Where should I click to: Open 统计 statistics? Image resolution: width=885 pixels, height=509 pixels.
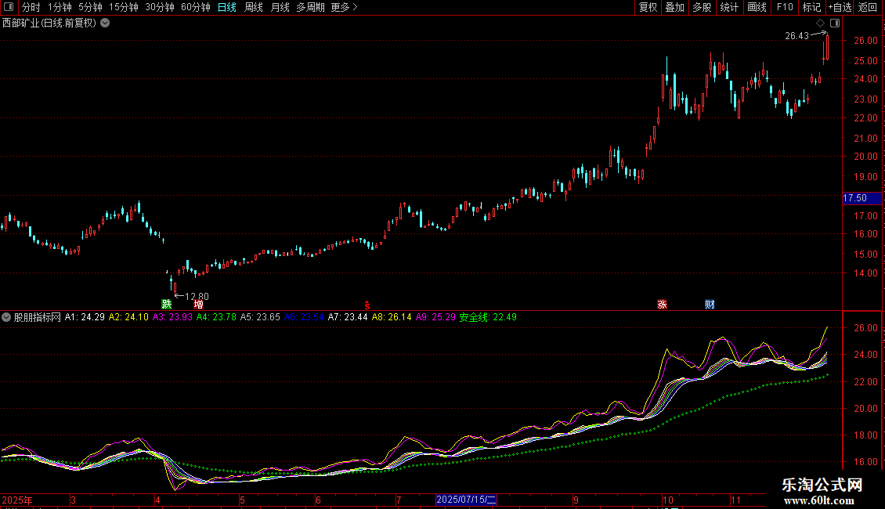[x=729, y=7]
